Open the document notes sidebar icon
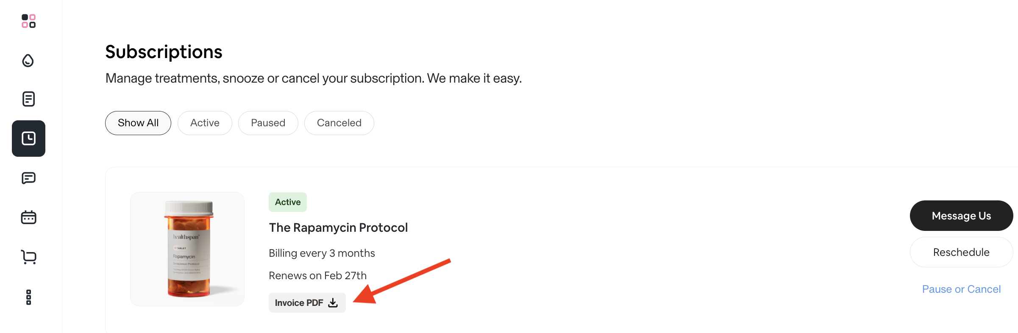Image resolution: width=1018 pixels, height=333 pixels. click(x=28, y=99)
